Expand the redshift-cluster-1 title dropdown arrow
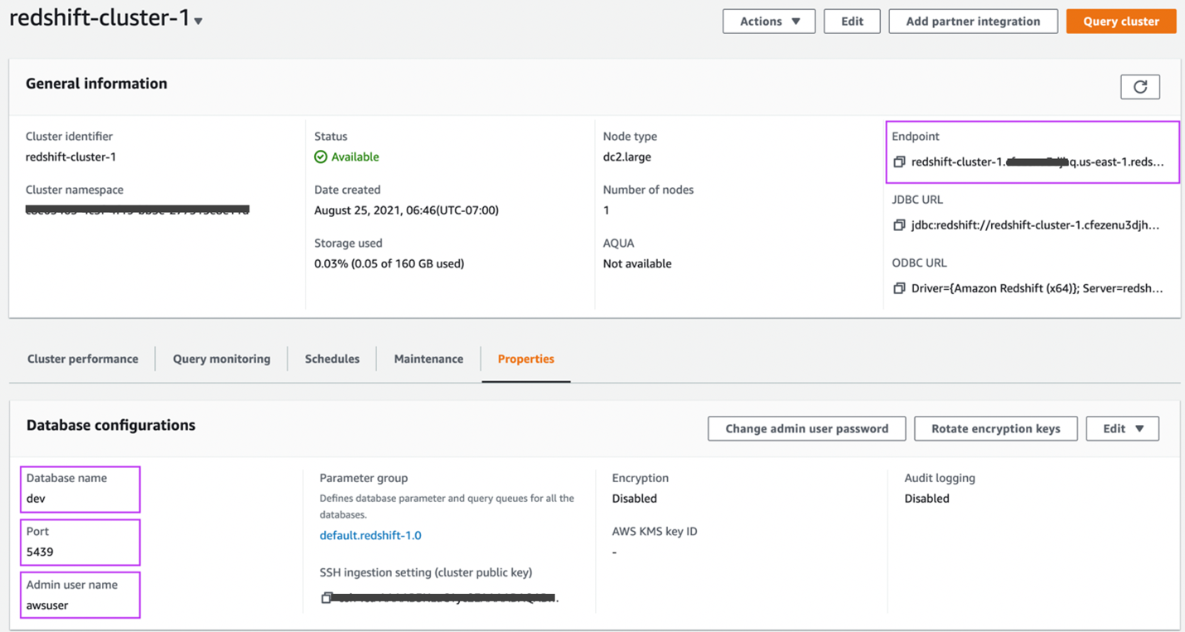This screenshot has width=1185, height=632. [x=199, y=22]
